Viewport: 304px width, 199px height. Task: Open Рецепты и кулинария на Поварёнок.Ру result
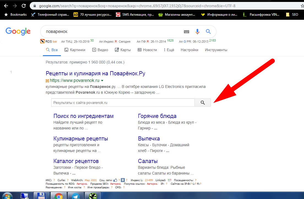[95, 73]
